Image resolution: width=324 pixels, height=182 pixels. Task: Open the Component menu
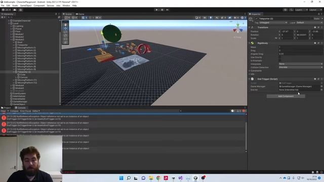click(39, 6)
